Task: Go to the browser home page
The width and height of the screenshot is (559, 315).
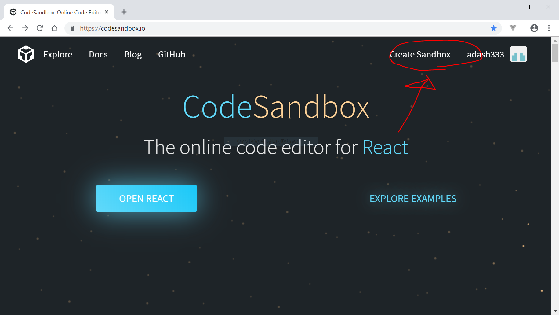Action: 54,28
